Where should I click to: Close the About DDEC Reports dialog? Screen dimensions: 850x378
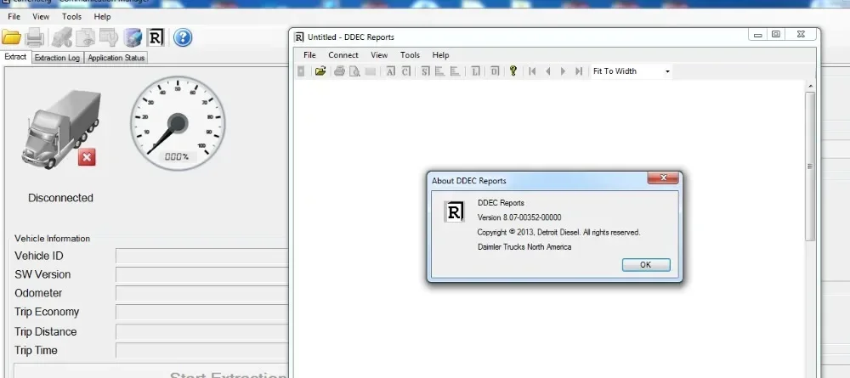pos(663,178)
